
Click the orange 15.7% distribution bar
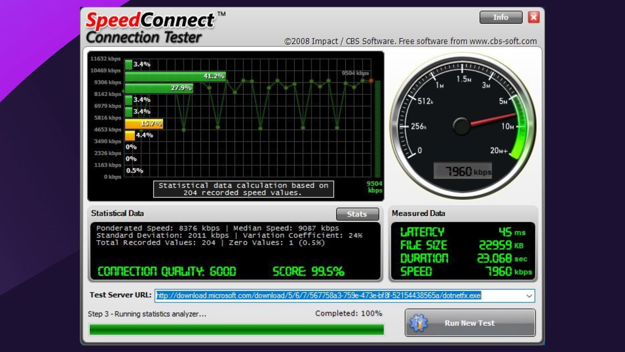point(144,124)
